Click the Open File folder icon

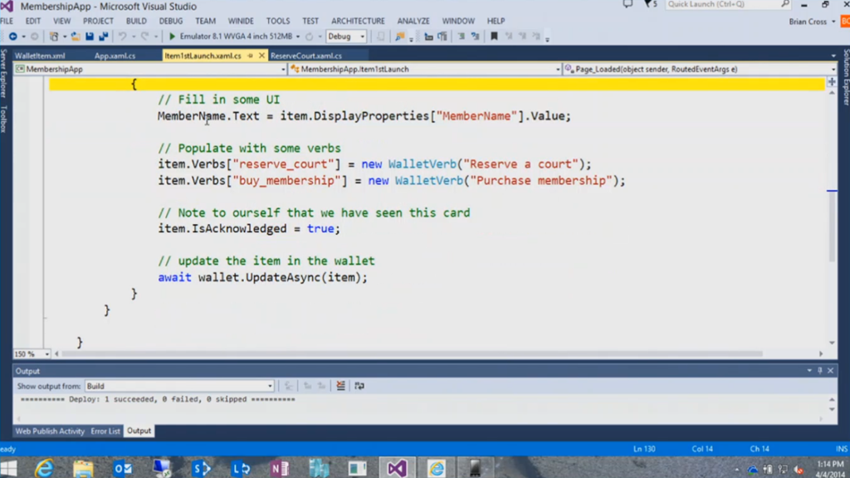[76, 37]
